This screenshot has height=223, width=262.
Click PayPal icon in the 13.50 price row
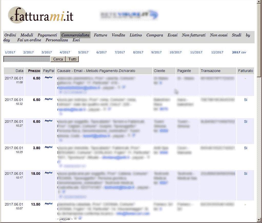(x=48, y=204)
